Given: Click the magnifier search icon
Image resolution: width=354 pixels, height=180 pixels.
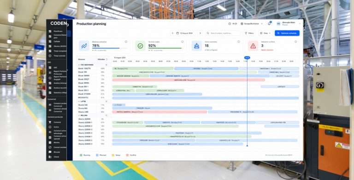Looking at the screenshot, I should [208, 34].
